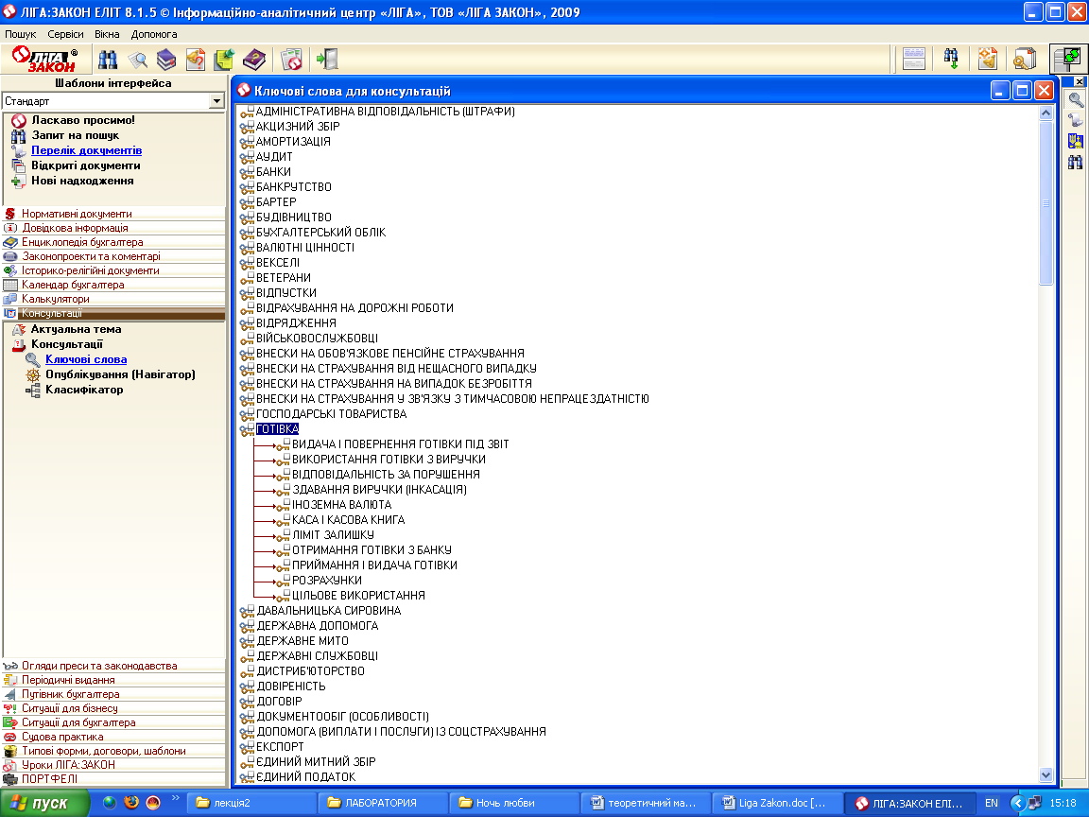
Task: Open the Вікна menu
Action: pos(107,34)
